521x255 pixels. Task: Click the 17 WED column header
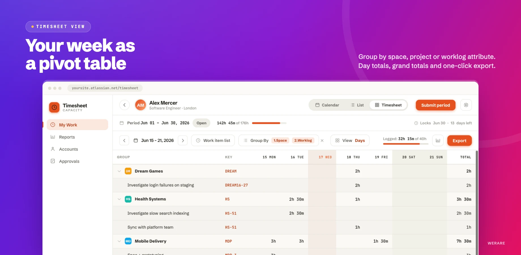(x=322, y=157)
